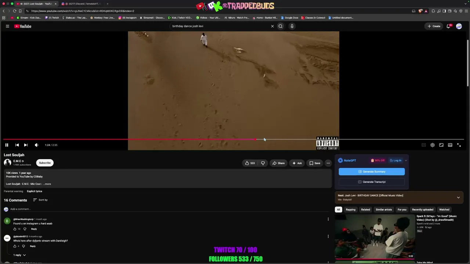Run search with the magnifier button

coord(281,26)
